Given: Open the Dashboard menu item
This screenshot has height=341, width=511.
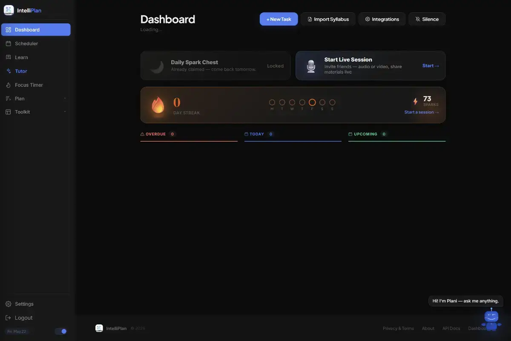Looking at the screenshot, I should 36,30.
